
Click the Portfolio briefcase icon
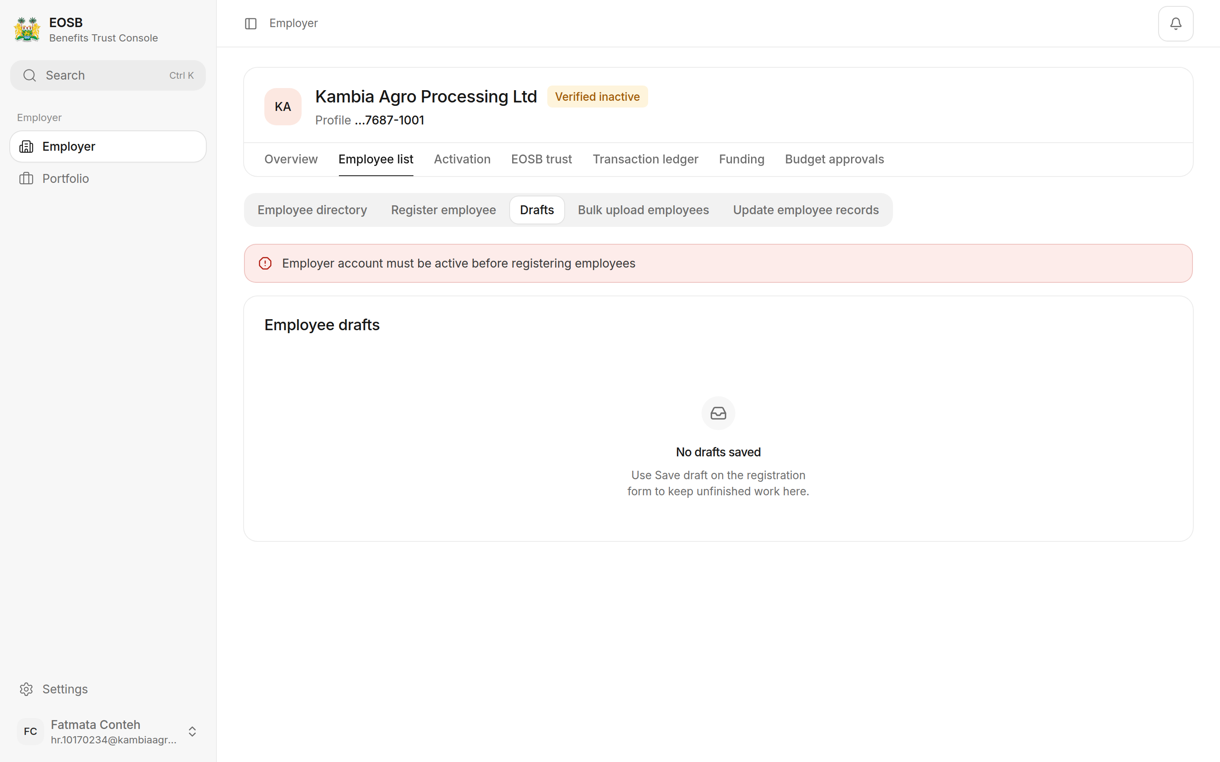click(26, 178)
